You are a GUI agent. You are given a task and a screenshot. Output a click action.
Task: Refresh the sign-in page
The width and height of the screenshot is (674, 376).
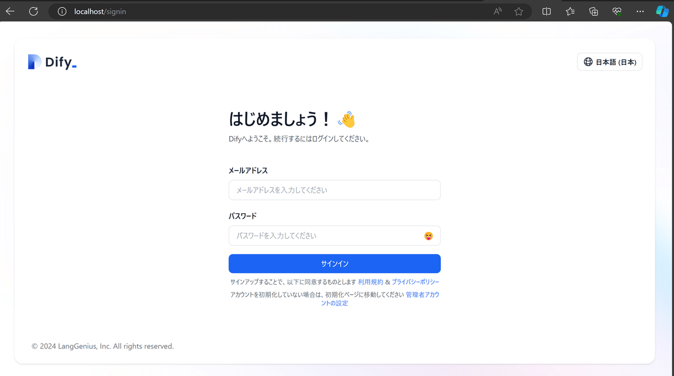click(x=33, y=11)
